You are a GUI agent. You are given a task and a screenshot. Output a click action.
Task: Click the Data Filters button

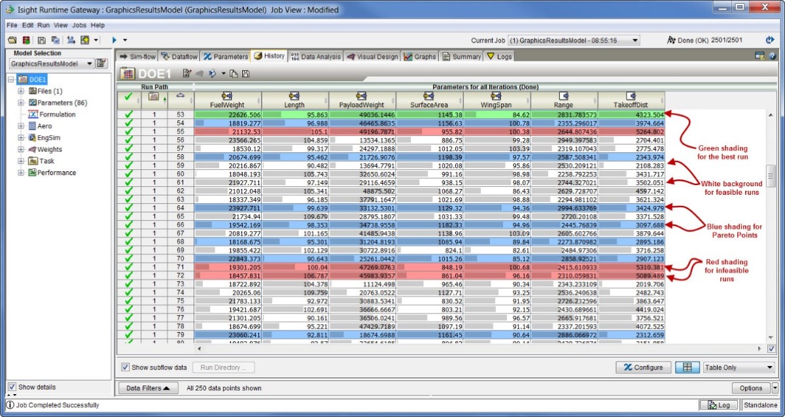click(148, 388)
